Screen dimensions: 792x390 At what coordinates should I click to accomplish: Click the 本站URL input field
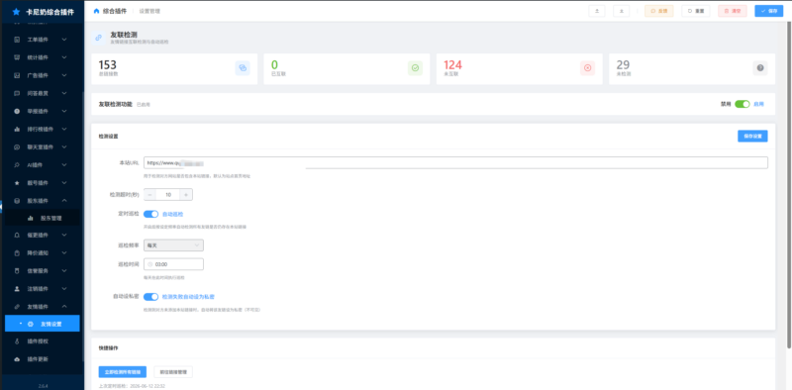click(455, 162)
